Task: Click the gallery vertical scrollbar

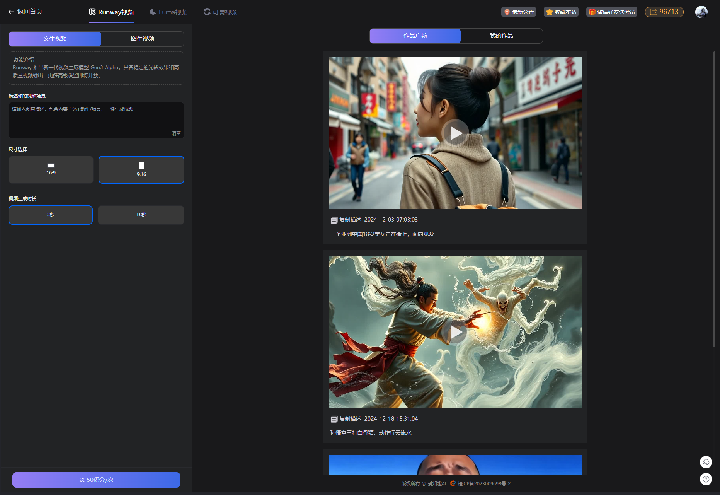Action: (714, 199)
